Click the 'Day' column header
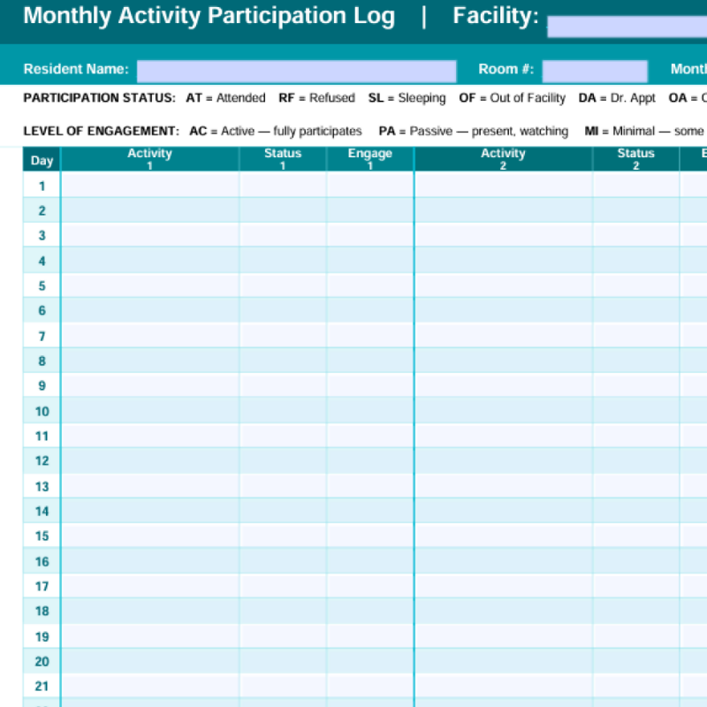Image resolution: width=707 pixels, height=707 pixels. click(x=42, y=159)
